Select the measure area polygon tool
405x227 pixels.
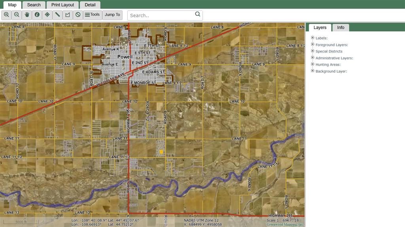[x=68, y=15]
